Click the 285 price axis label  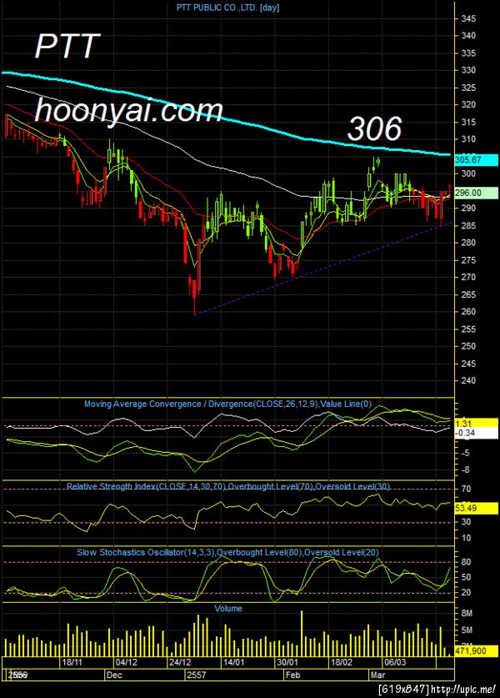[468, 226]
